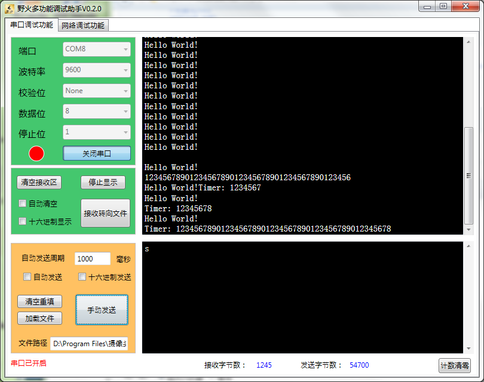
Task: Minimize the 野火多功能调试助手 window
Action: [x=427, y=7]
